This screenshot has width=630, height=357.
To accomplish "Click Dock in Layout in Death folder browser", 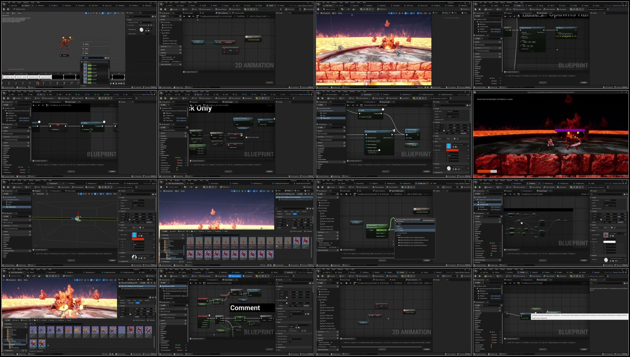I will (140, 320).
